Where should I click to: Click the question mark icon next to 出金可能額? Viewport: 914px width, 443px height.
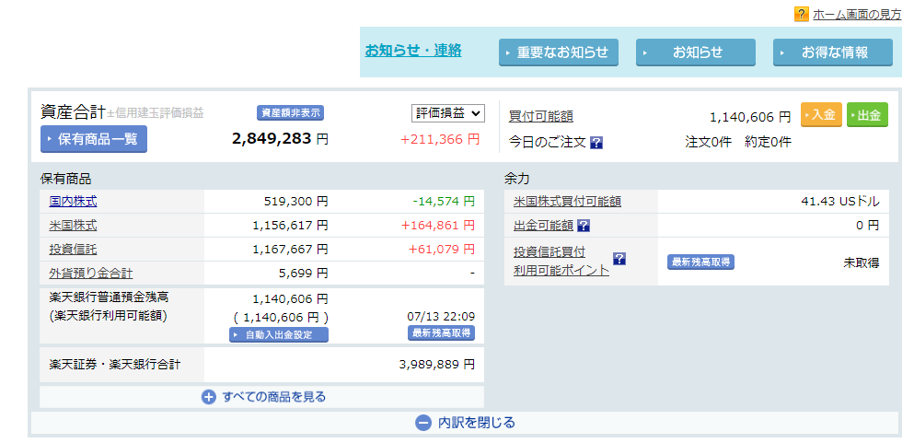583,226
